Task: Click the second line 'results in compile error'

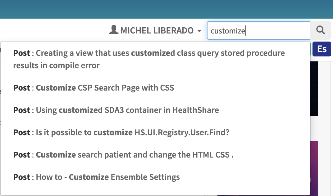Action: coord(56,65)
